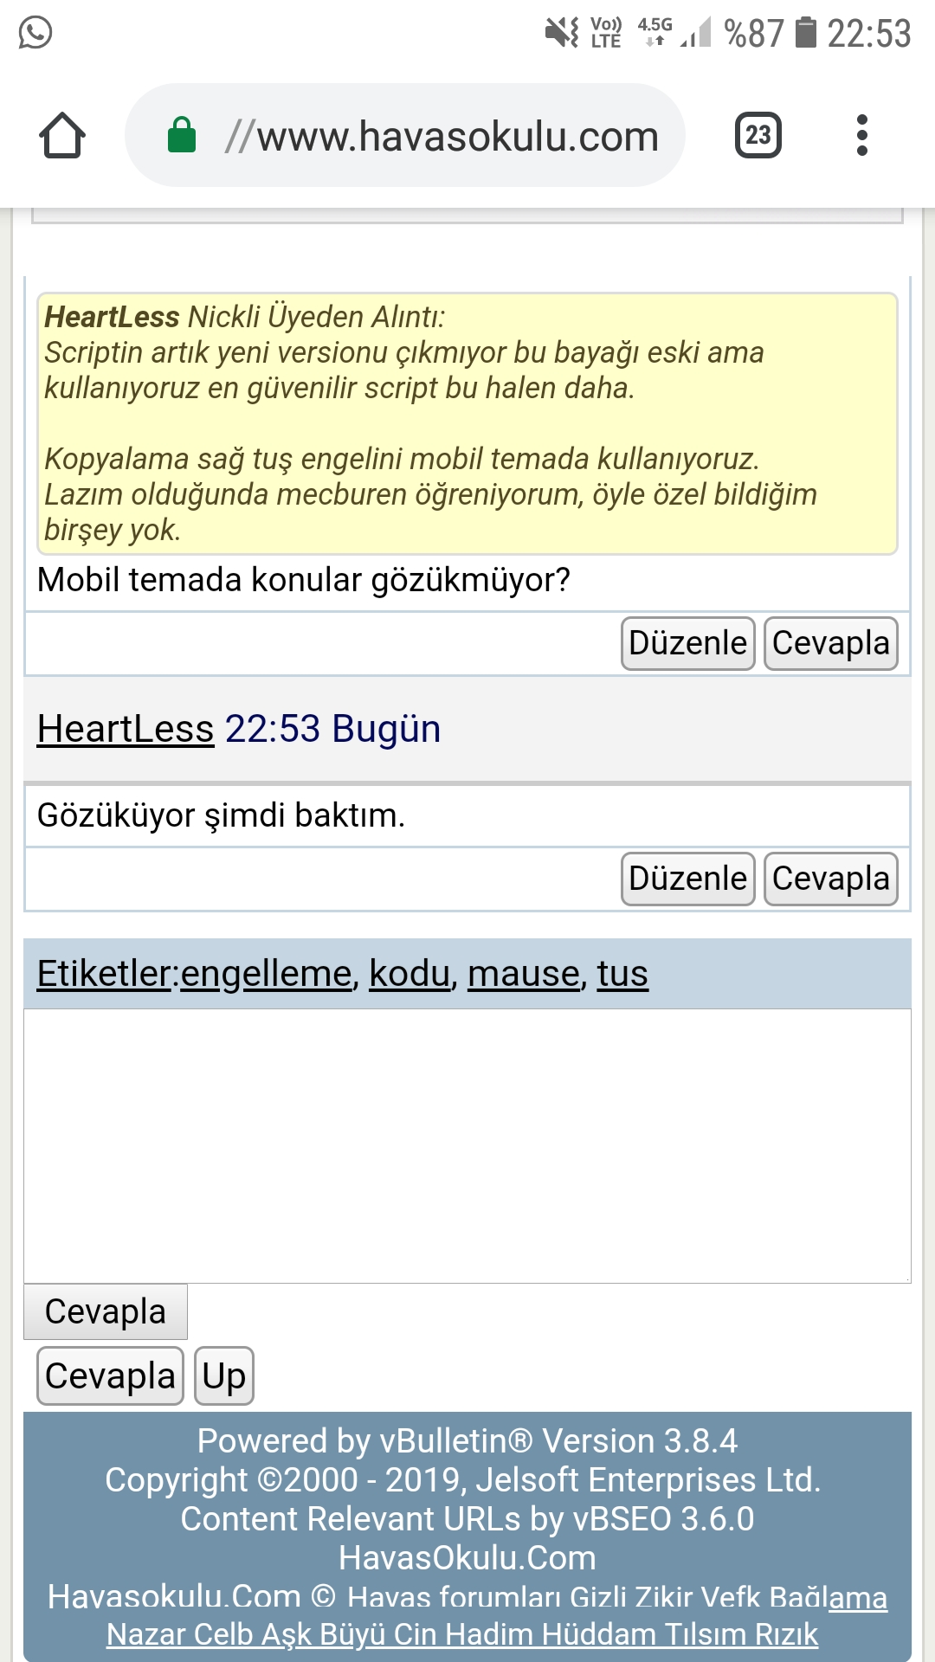Click Düzenle under 'Gözüküyor şimdi baktım'
The image size is (935, 1662).
688,879
